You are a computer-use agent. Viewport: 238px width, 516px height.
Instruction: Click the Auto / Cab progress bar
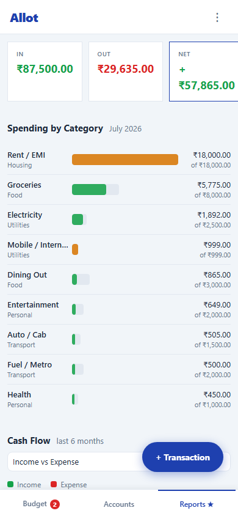[76, 339]
